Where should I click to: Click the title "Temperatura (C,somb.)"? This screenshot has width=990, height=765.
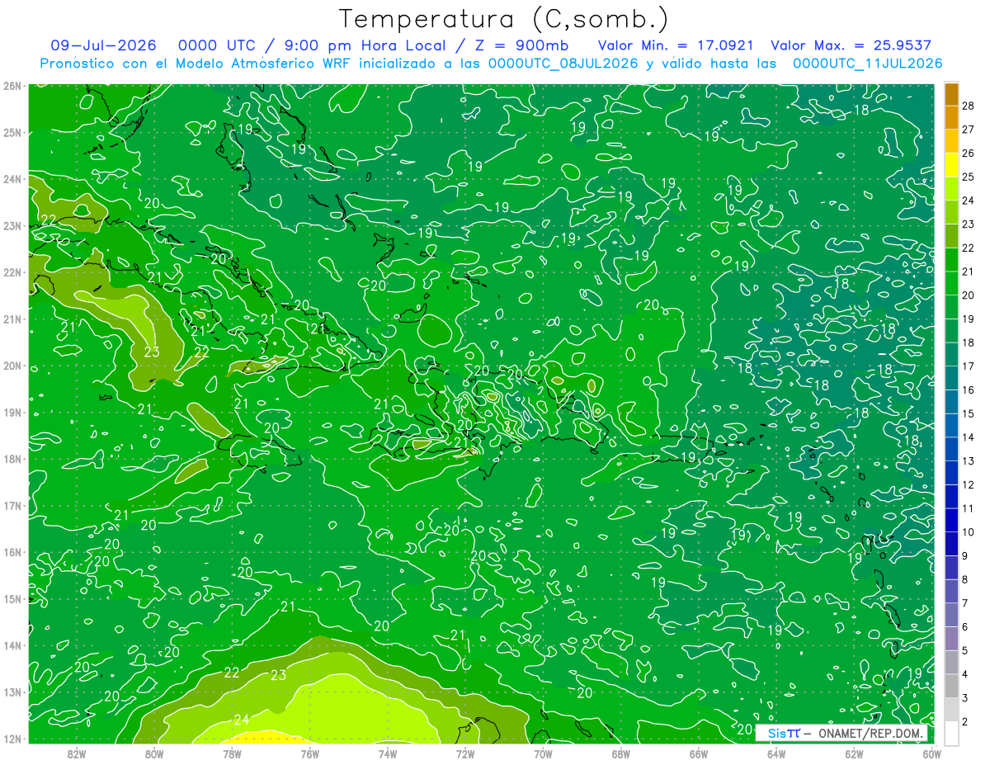click(503, 20)
